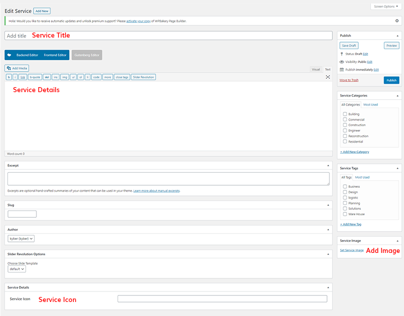Collapse the Publish panel arrow
The image size is (404, 316).
point(397,36)
